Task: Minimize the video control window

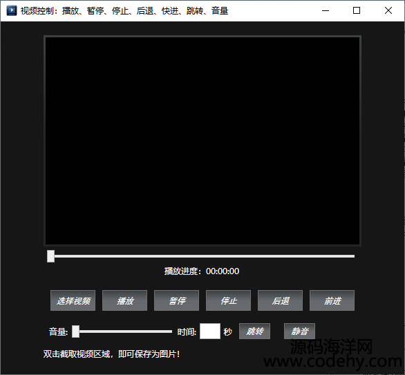Action: tap(326, 10)
